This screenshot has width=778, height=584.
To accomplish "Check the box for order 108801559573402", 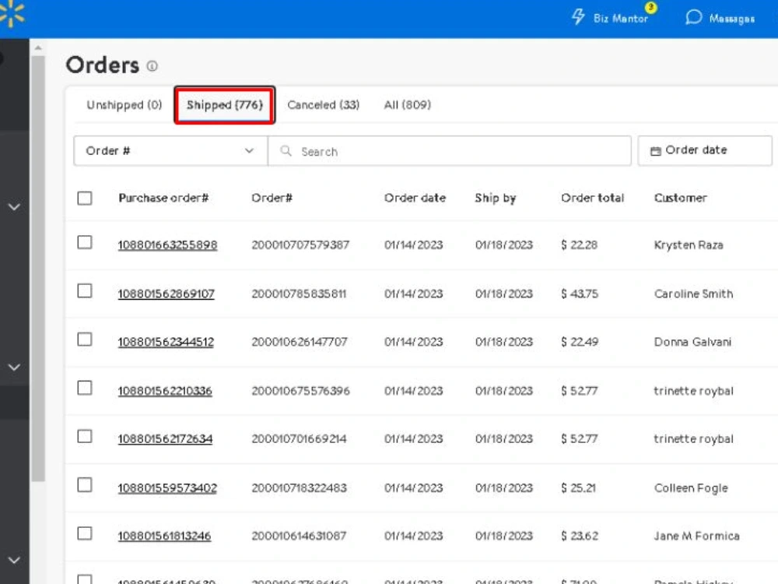I will click(x=85, y=484).
